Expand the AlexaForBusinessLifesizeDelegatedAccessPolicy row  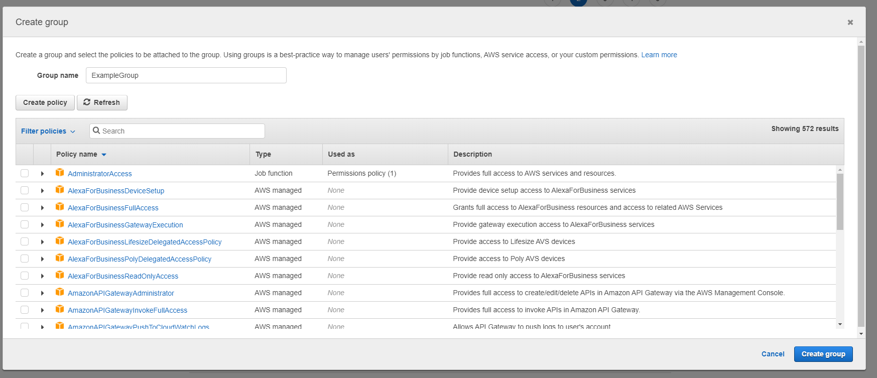pos(42,242)
